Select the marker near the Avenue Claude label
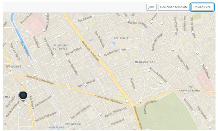The image size is (218, 131). click(46, 14)
